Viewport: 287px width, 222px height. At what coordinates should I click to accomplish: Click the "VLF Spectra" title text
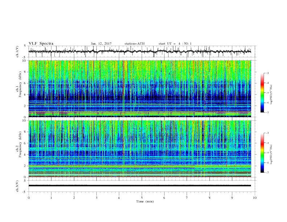point(41,44)
